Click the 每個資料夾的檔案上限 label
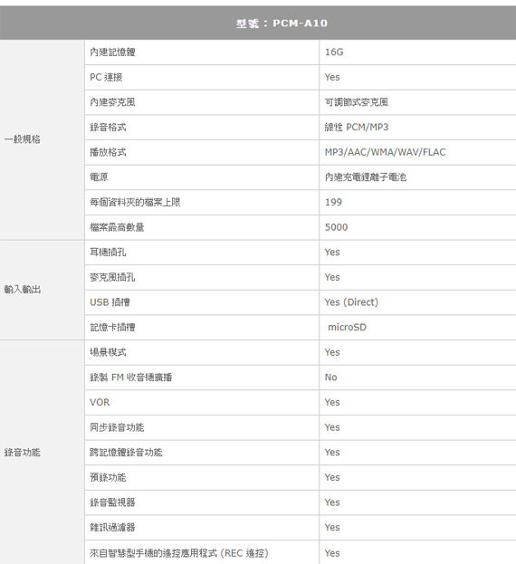 135,202
